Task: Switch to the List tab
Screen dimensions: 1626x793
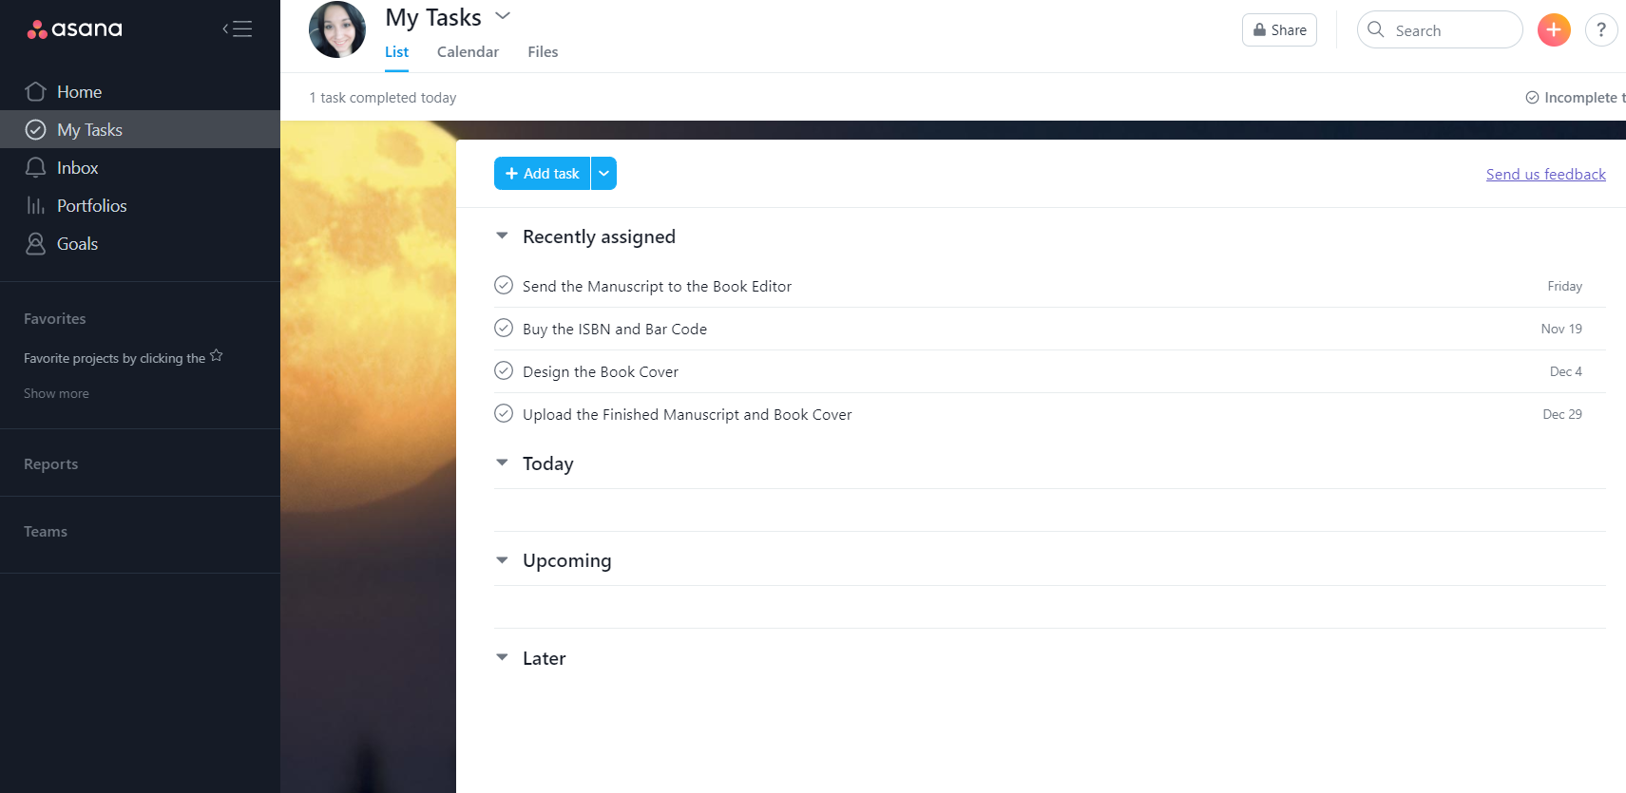Action: [x=396, y=52]
